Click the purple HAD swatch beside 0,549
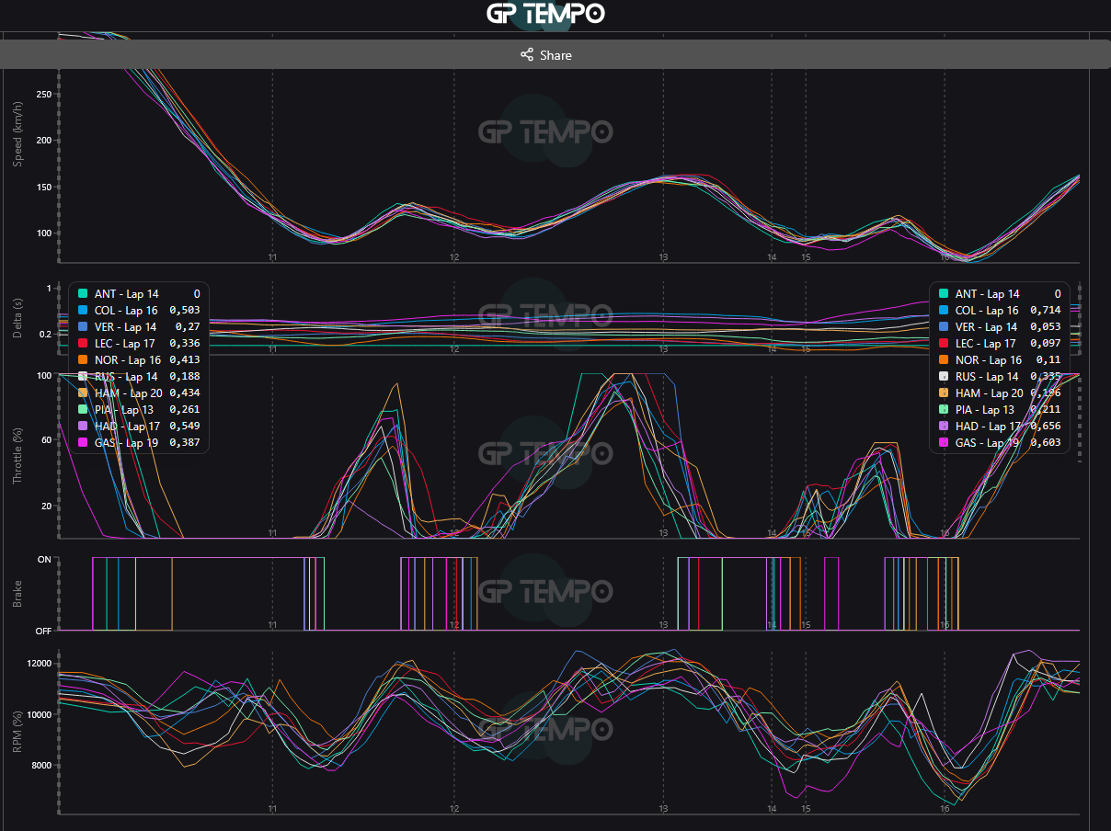Screen dimensions: 1111x831 click(x=83, y=427)
